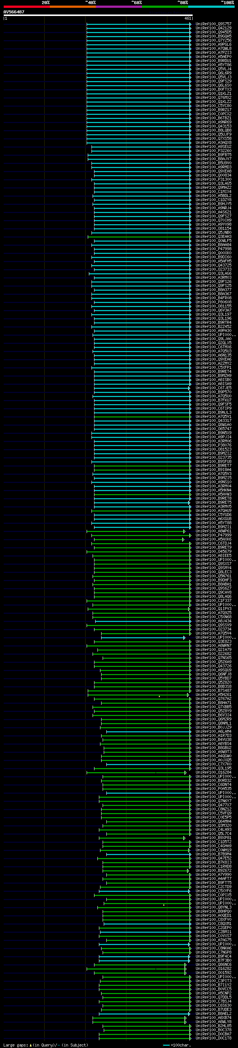
Task: Click the 461 query end position label
Action: tap(187, 18)
